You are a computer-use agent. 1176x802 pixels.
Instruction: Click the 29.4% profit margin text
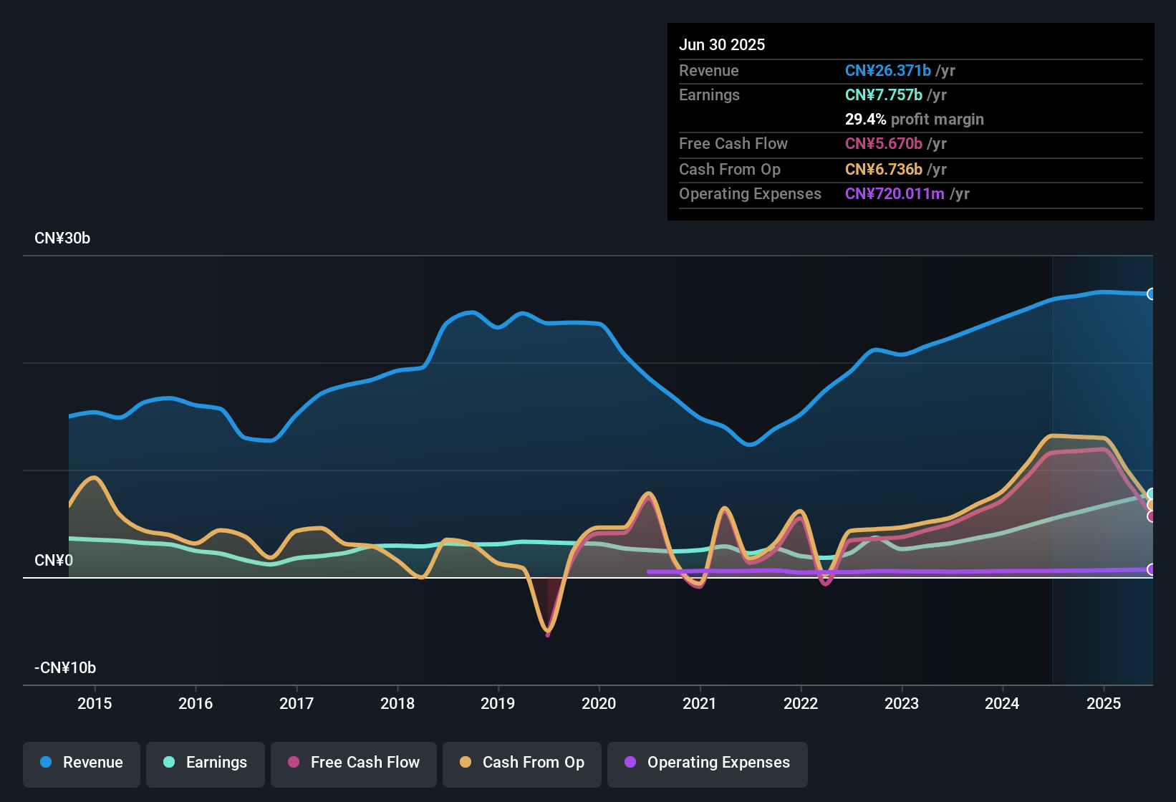point(915,120)
